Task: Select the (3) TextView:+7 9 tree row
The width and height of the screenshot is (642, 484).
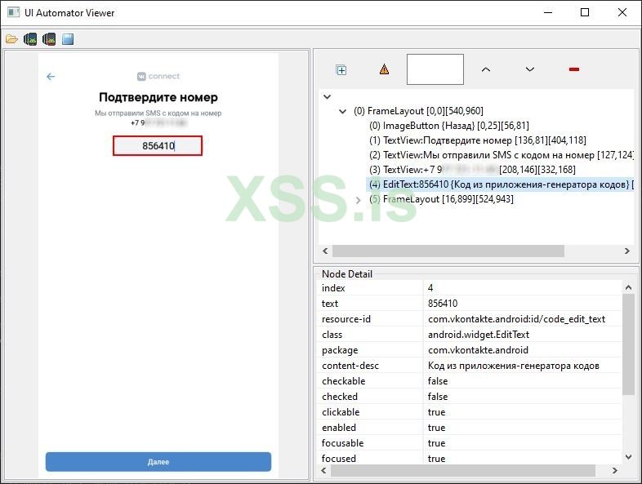Action: 472,170
